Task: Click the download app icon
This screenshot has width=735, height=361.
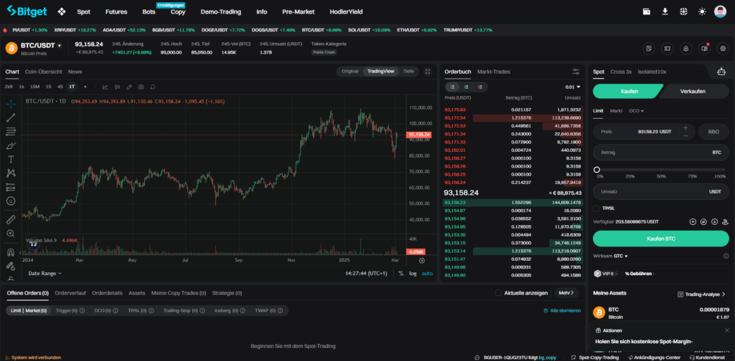Action: coord(665,11)
